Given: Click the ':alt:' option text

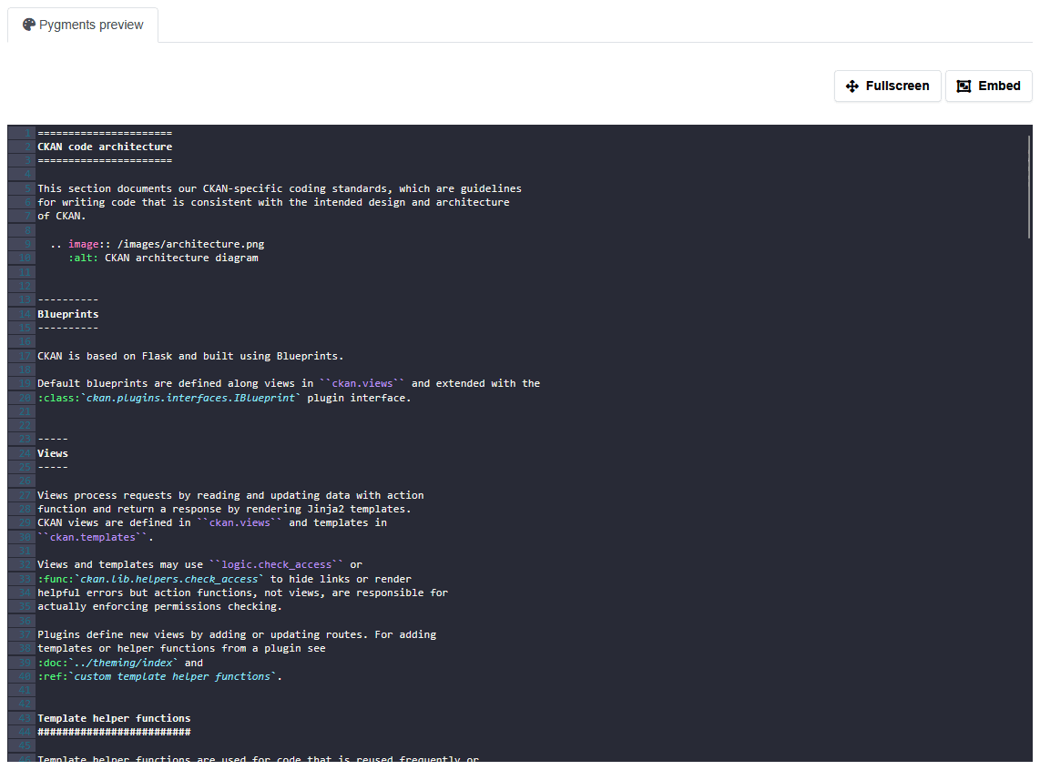Looking at the screenshot, I should pyautogui.click(x=83, y=258).
